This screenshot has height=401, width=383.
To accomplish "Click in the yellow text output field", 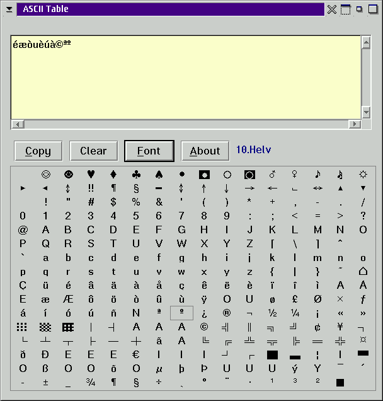I will (186, 77).
